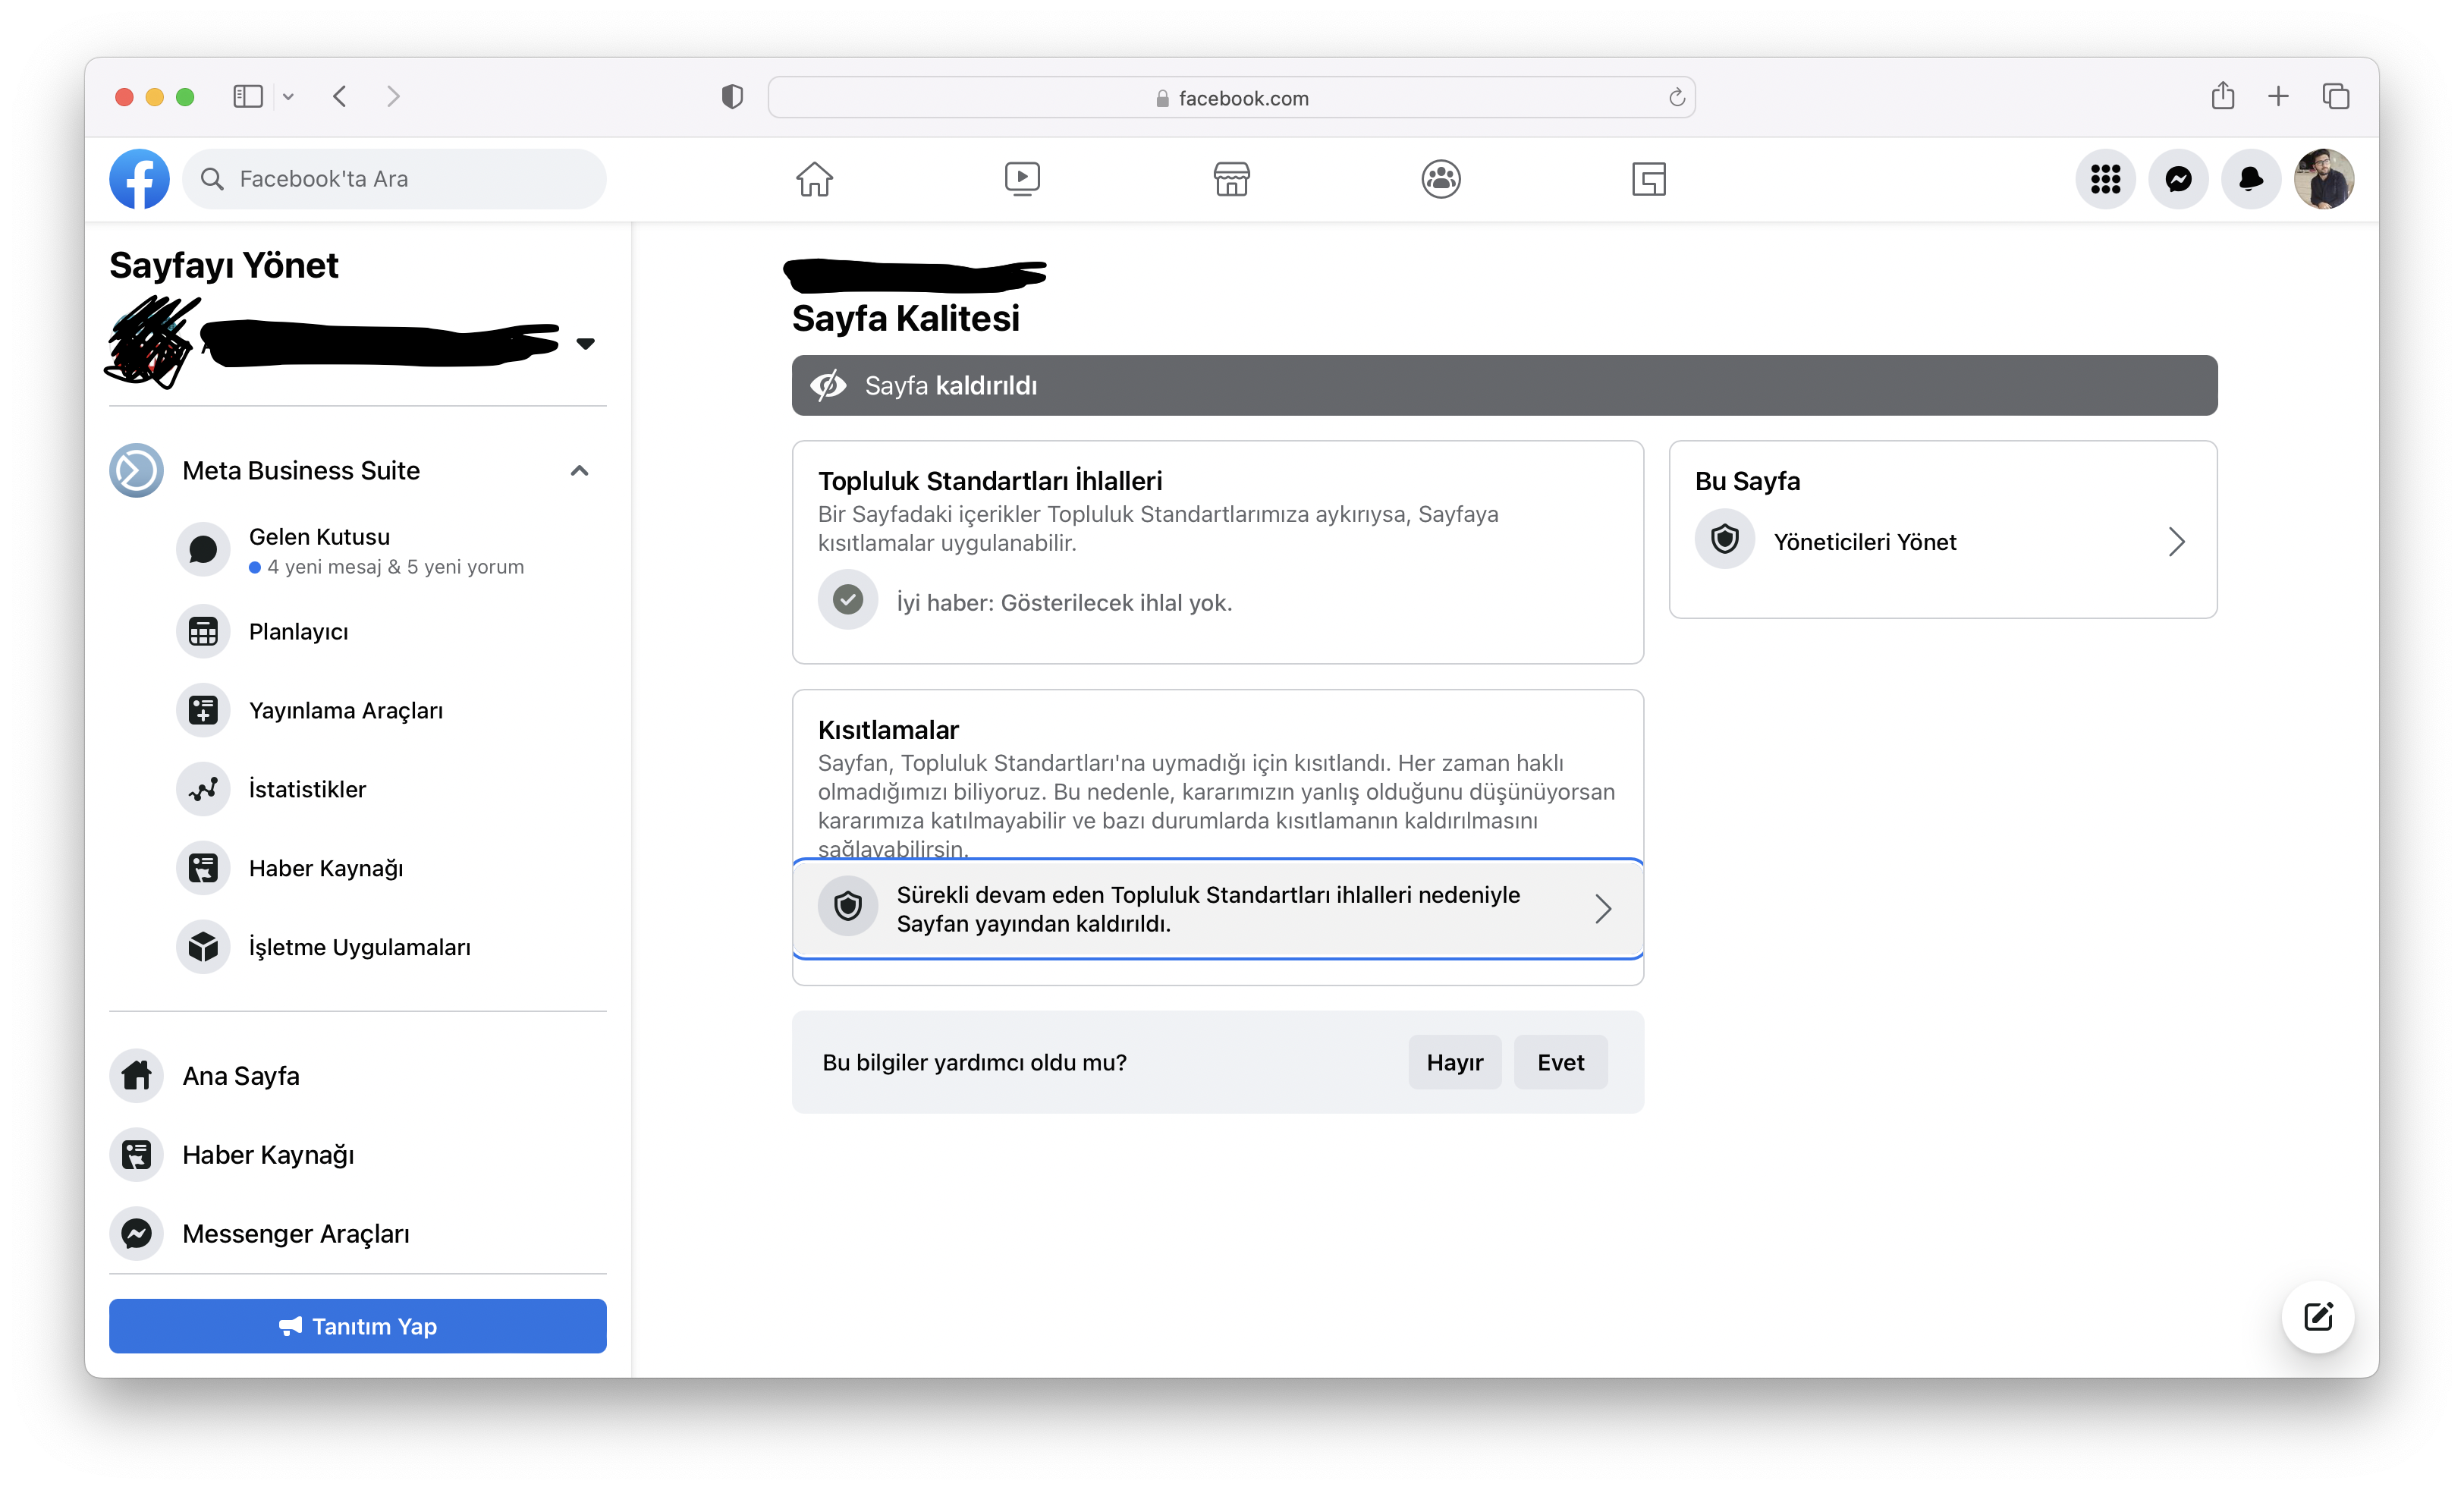This screenshot has height=1490, width=2464.
Task: Click the '4 yeni mesaj & 5 yeni yorum' text
Action: (395, 567)
